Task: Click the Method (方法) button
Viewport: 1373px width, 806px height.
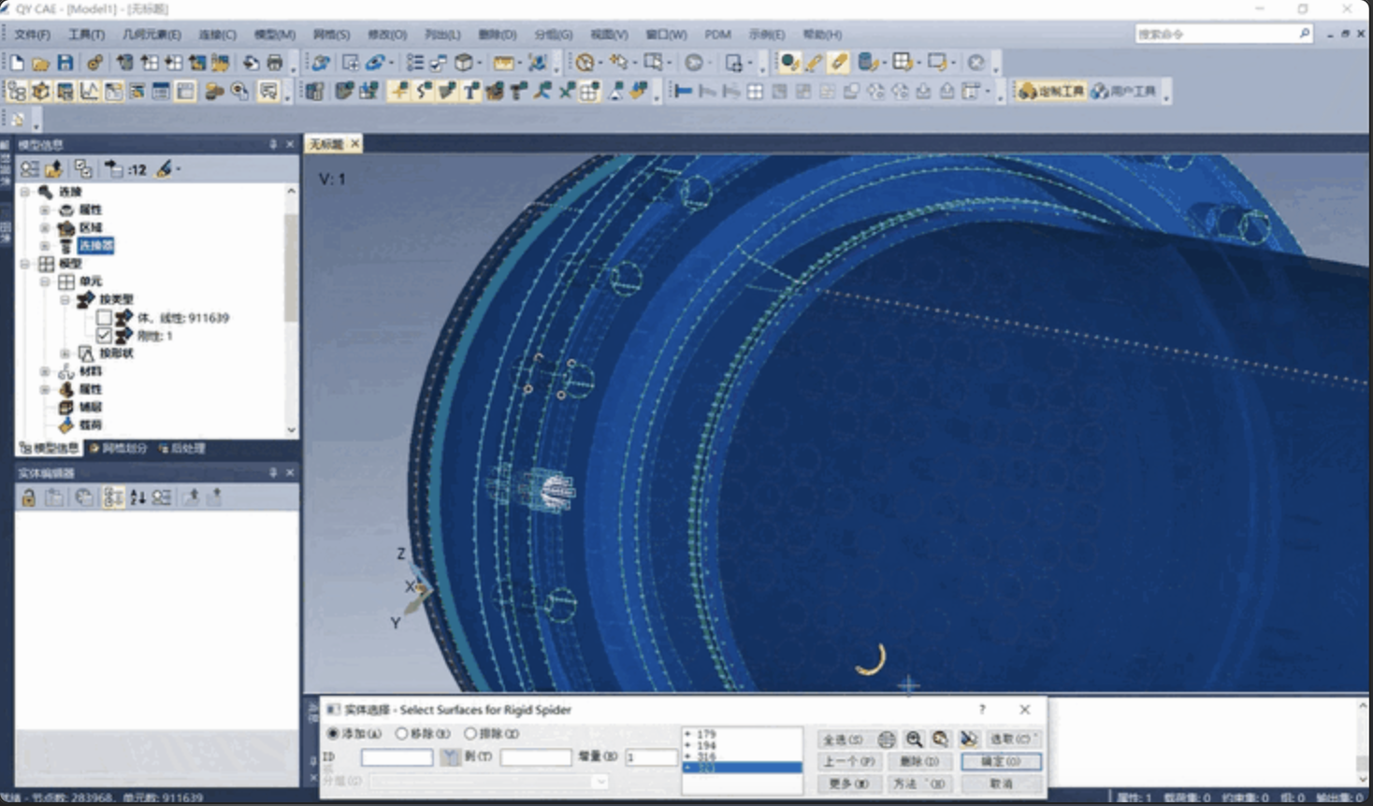Action: pyautogui.click(x=919, y=784)
